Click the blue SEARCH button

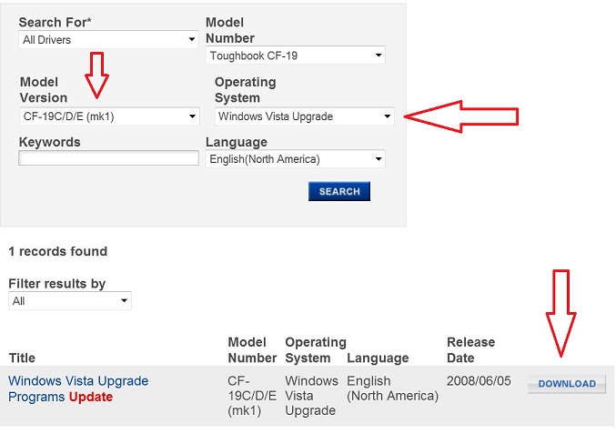[x=339, y=191]
